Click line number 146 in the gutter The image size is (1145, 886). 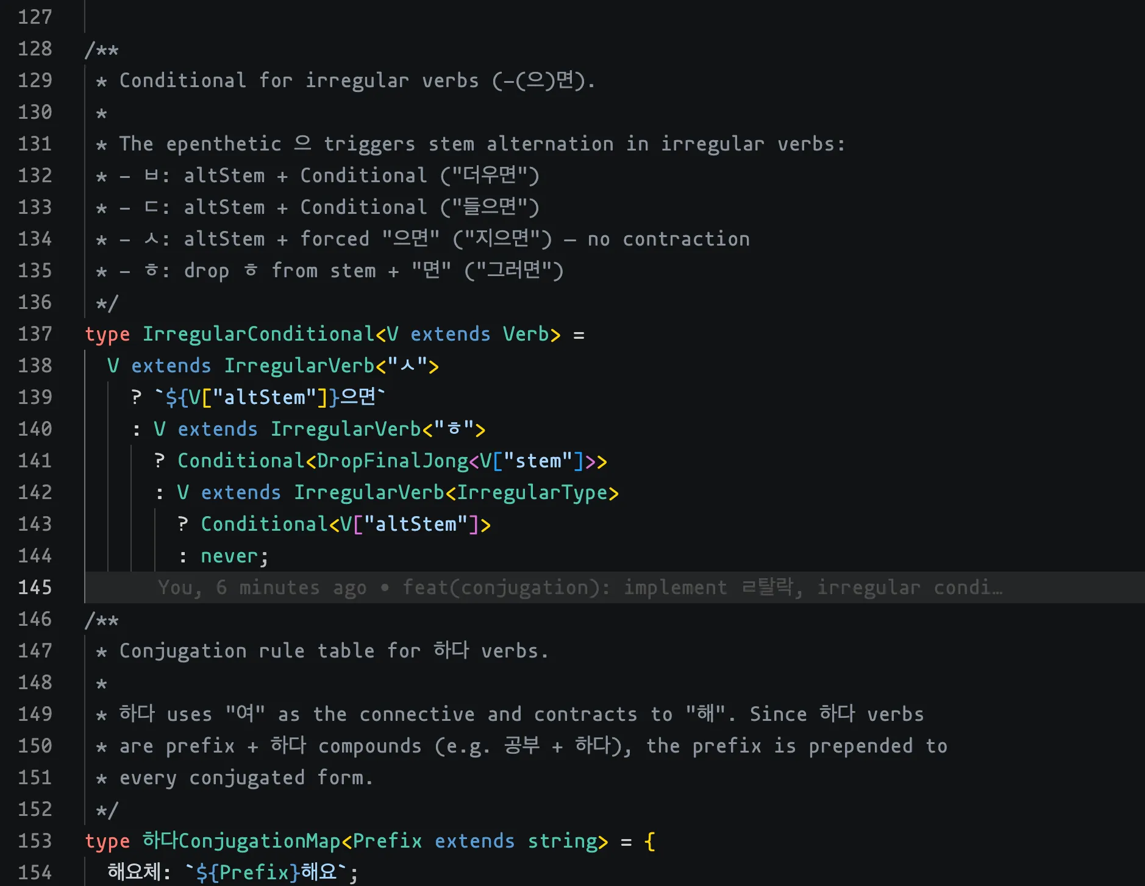tap(35, 619)
